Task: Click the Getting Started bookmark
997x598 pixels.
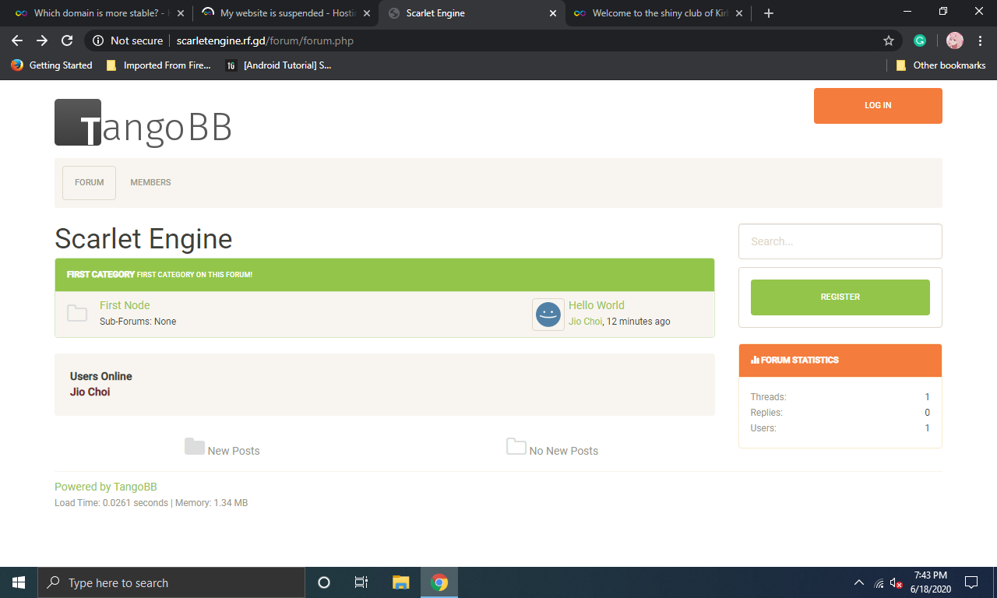Action: pos(51,65)
